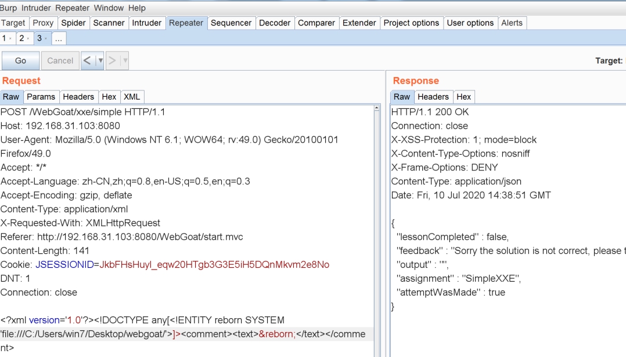Click the 'DNT: 1' request header
The height and width of the screenshot is (357, 626).
tap(15, 279)
